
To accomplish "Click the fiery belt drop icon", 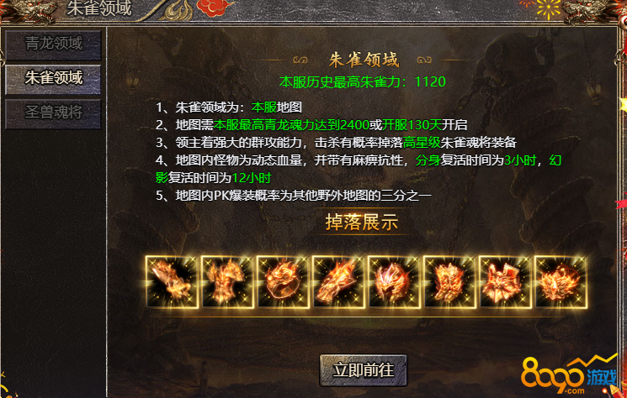I will click(506, 282).
